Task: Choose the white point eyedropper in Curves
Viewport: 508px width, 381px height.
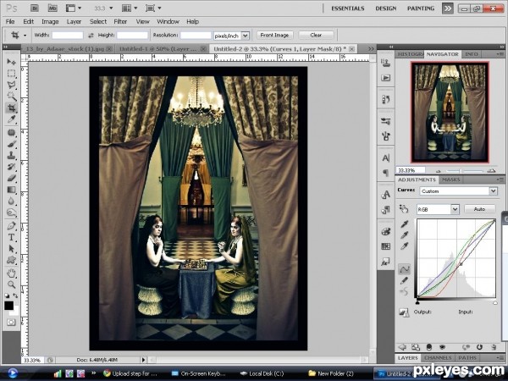Action: pos(405,246)
